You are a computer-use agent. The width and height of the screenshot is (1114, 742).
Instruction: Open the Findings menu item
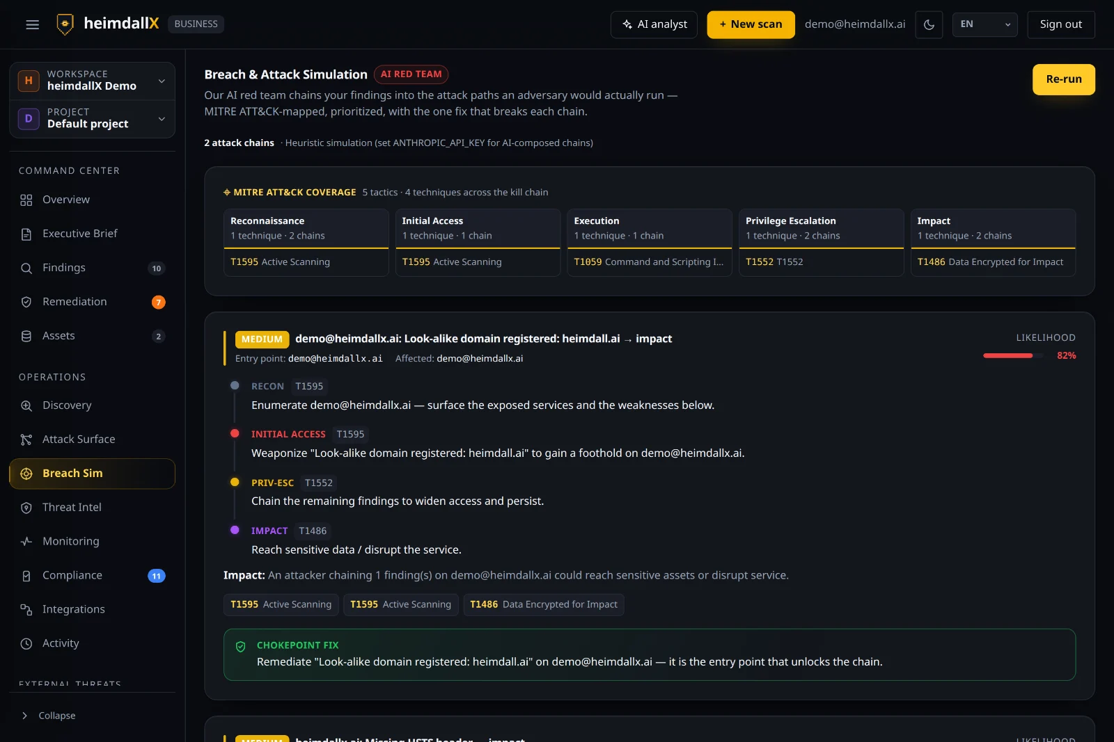(92, 268)
